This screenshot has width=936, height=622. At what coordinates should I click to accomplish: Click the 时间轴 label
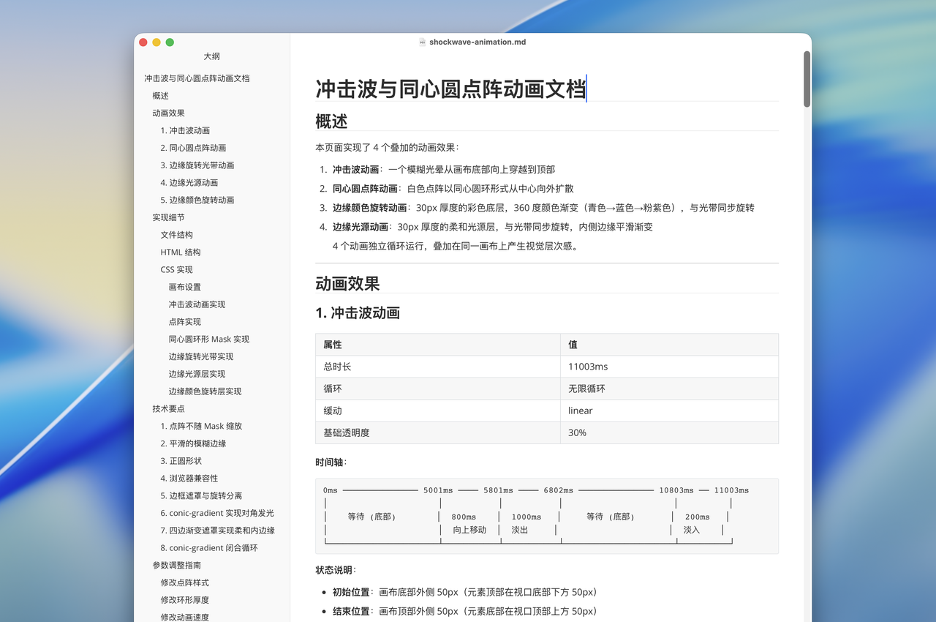331,462
